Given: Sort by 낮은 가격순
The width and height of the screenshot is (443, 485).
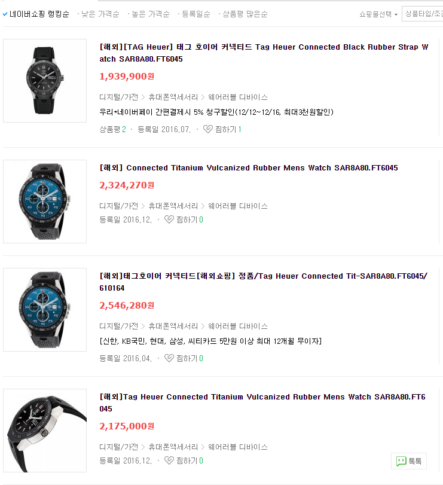Looking at the screenshot, I should click(x=100, y=14).
